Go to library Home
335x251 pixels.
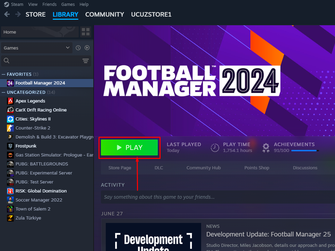click(x=40, y=32)
